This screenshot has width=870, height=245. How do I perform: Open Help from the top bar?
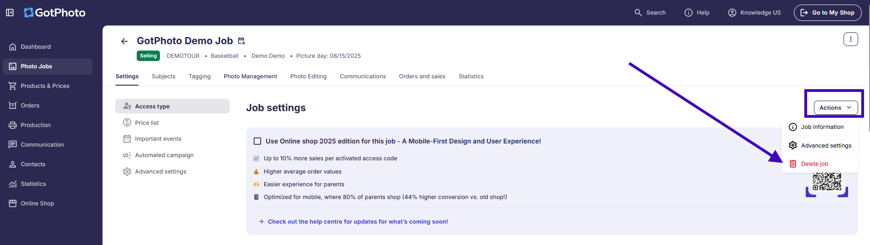click(x=697, y=13)
